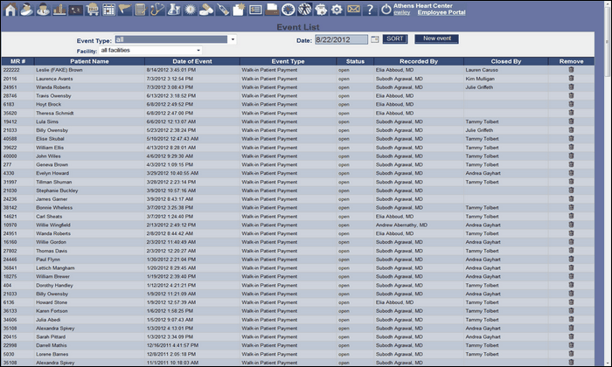Open the stethoscope icon

(x=157, y=10)
